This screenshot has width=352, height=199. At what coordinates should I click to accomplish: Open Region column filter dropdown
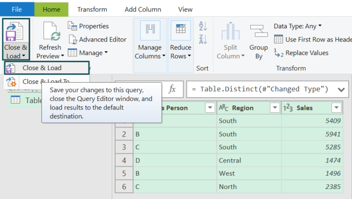click(x=275, y=108)
